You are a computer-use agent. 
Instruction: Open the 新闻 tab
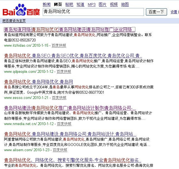coord(46,4)
